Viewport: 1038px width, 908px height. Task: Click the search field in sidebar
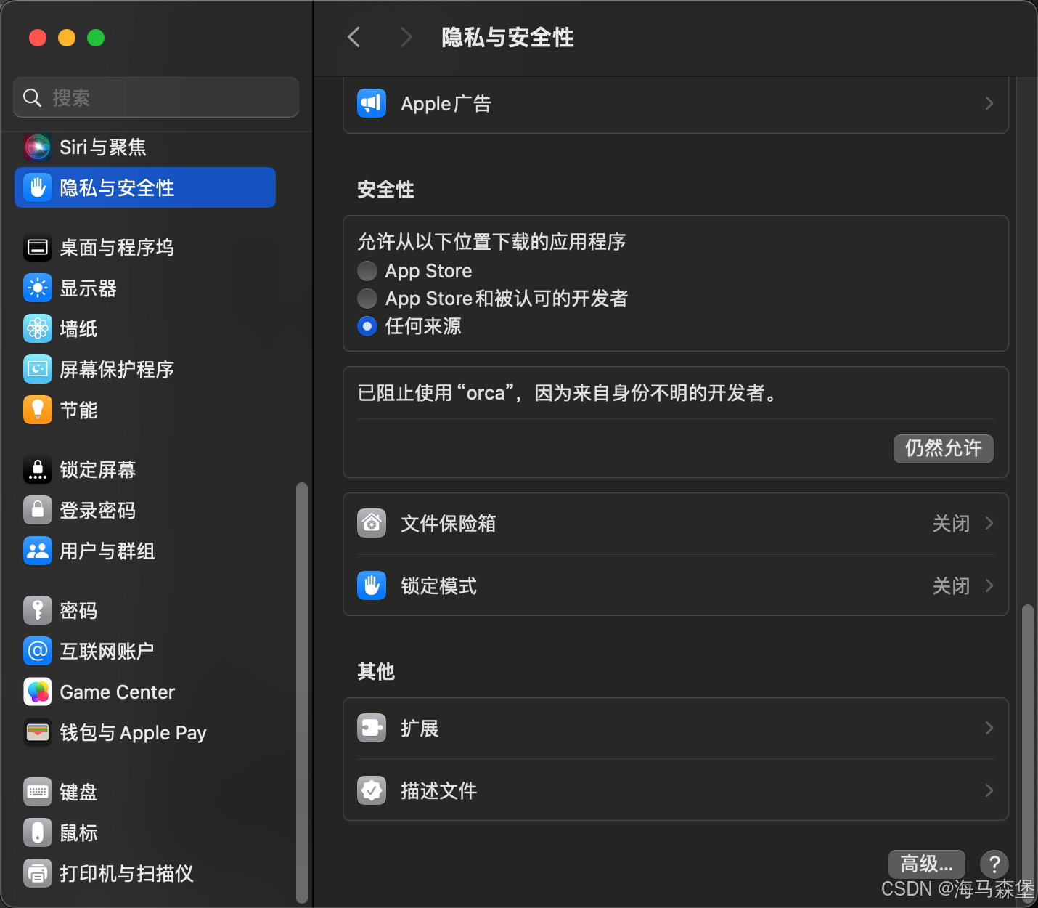pos(155,97)
